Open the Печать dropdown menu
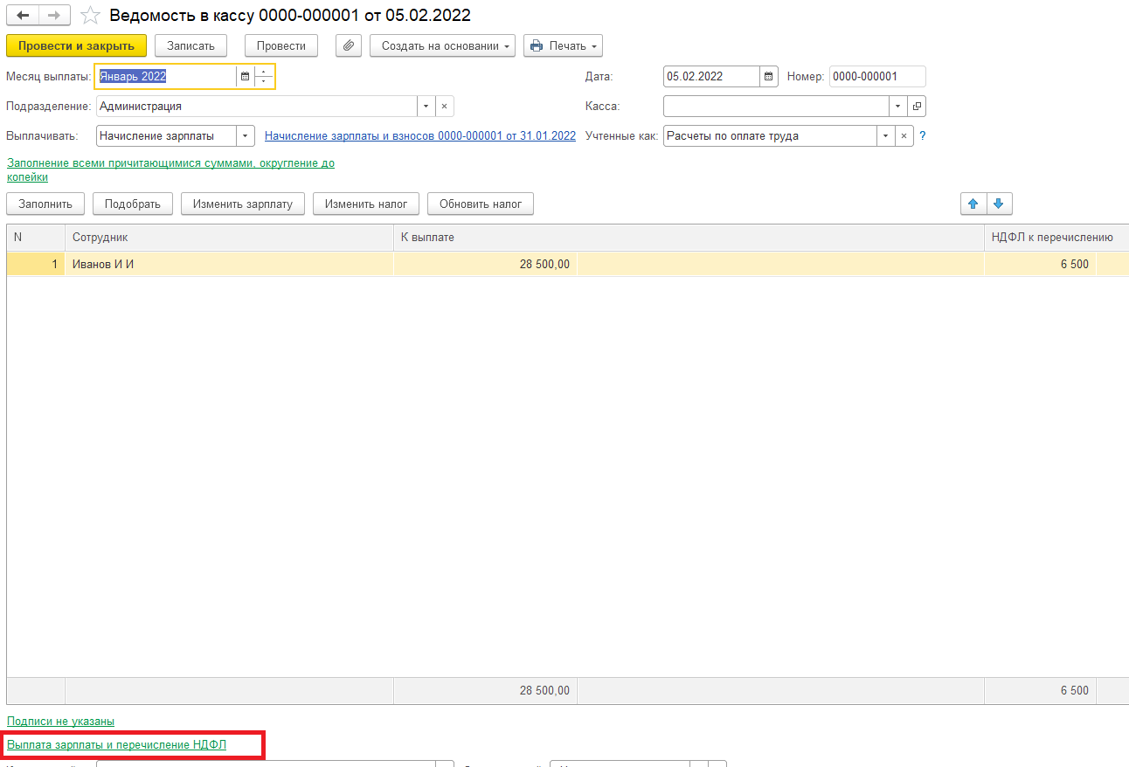This screenshot has width=1129, height=767. pos(563,45)
